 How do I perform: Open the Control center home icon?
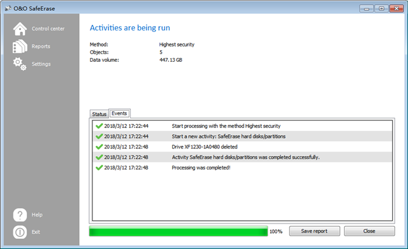click(x=20, y=29)
